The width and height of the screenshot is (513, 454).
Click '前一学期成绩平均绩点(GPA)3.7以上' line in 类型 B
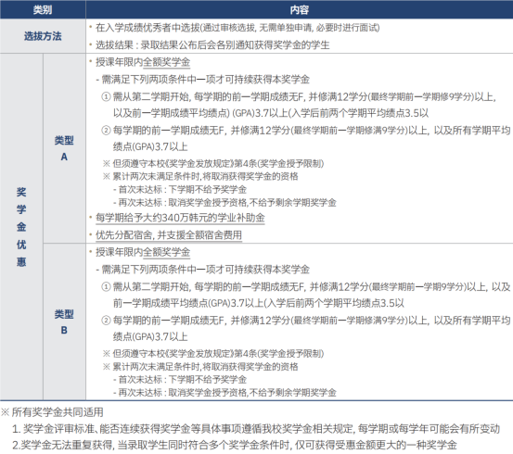(259, 303)
